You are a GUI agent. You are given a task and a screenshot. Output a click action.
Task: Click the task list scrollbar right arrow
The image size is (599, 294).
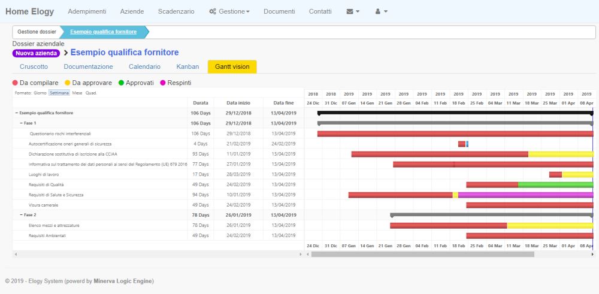coord(301,254)
